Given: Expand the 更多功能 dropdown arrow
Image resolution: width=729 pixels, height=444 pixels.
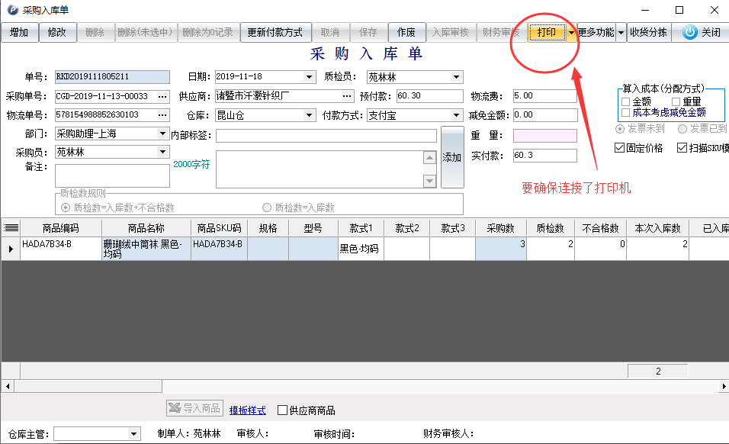Looking at the screenshot, I should [x=621, y=33].
